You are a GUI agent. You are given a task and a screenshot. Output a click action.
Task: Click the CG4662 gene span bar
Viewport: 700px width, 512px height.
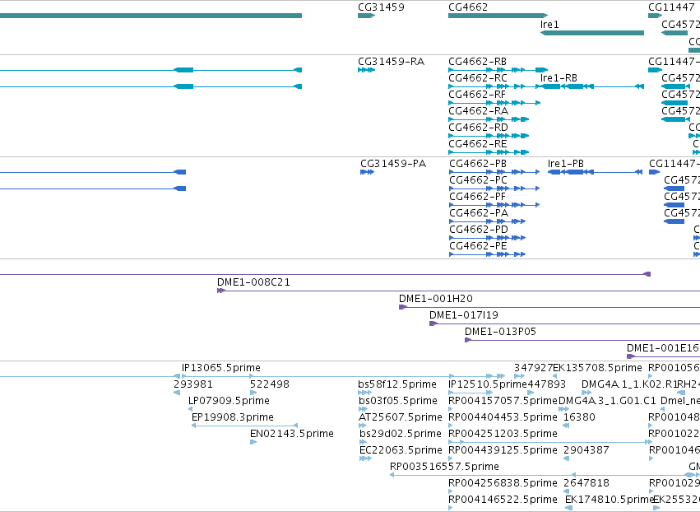[498, 16]
